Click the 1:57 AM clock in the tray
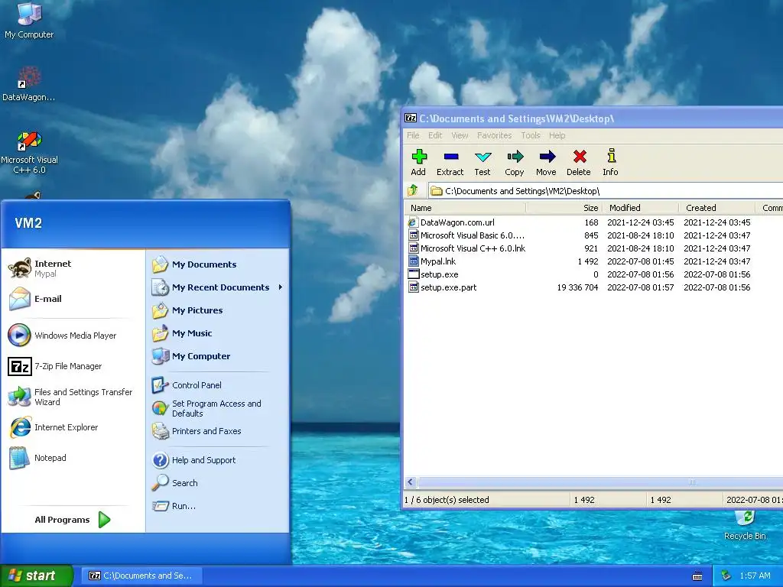 pyautogui.click(x=755, y=576)
